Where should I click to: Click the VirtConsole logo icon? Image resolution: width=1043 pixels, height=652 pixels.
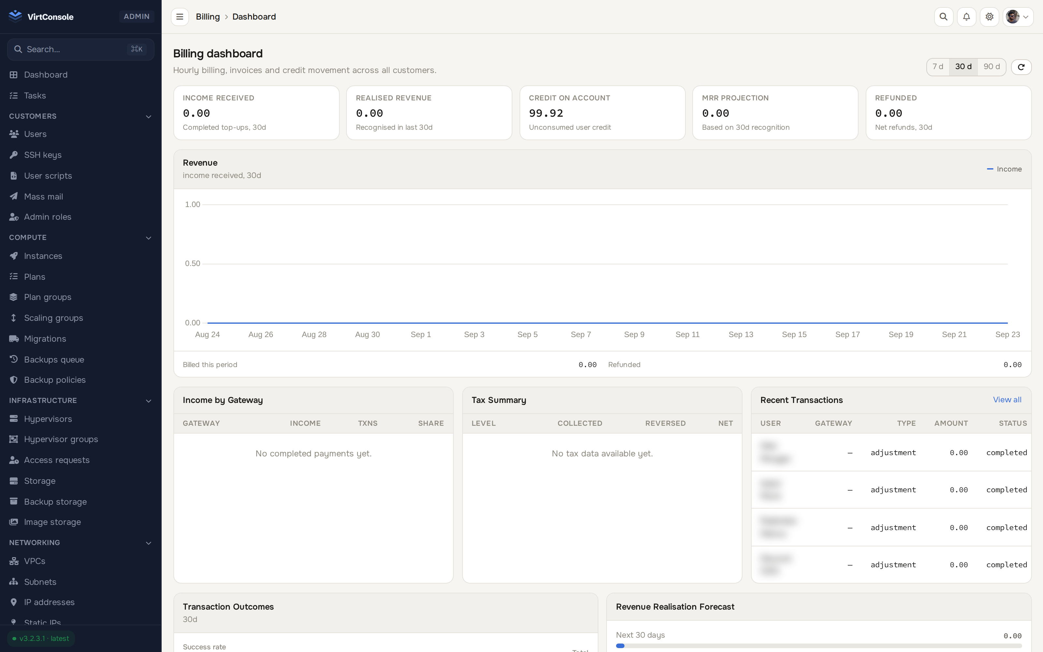(x=16, y=16)
